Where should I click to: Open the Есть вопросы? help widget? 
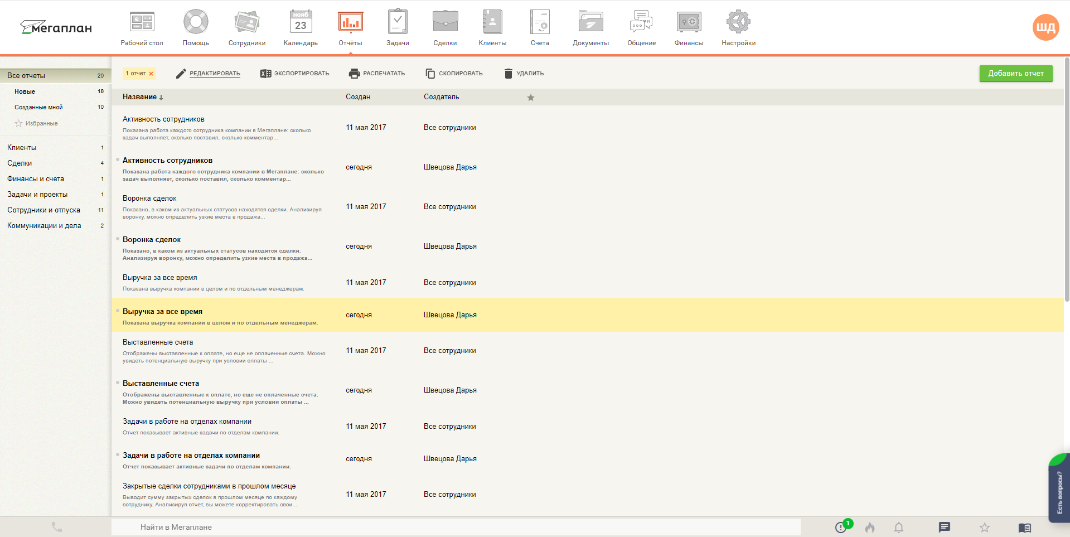[1059, 488]
